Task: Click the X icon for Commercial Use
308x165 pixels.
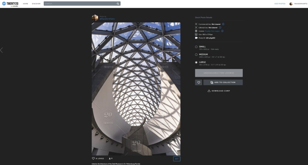Action: tap(196, 24)
